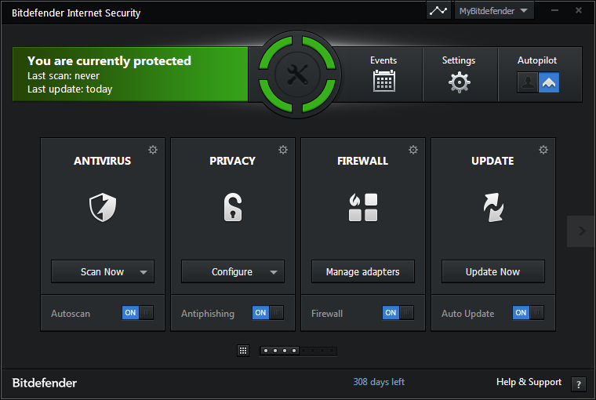Open the Events calendar icon
This screenshot has height=400, width=596.
(383, 81)
